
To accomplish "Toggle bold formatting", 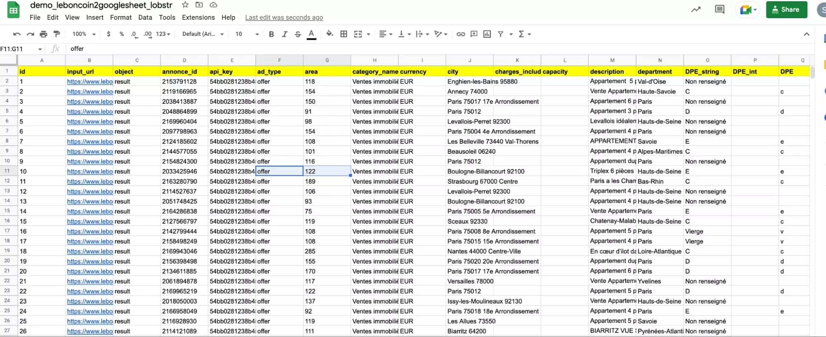I will coord(271,34).
